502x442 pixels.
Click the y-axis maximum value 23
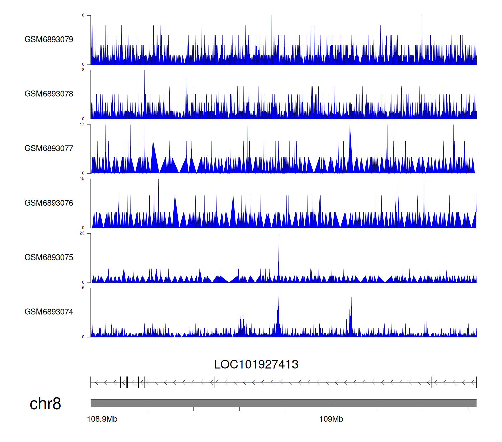[82, 233]
